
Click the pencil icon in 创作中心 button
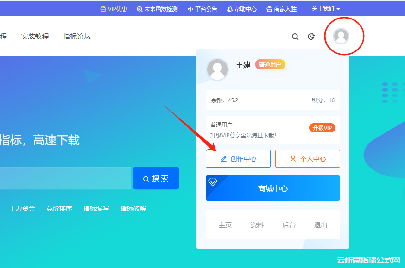pos(224,159)
